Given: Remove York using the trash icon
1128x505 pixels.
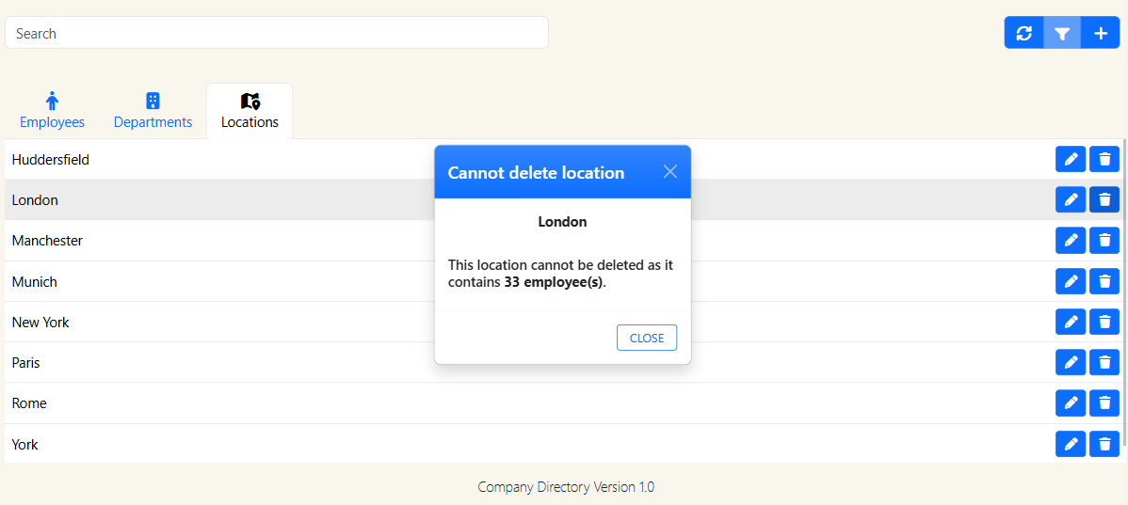Looking at the screenshot, I should tap(1104, 444).
